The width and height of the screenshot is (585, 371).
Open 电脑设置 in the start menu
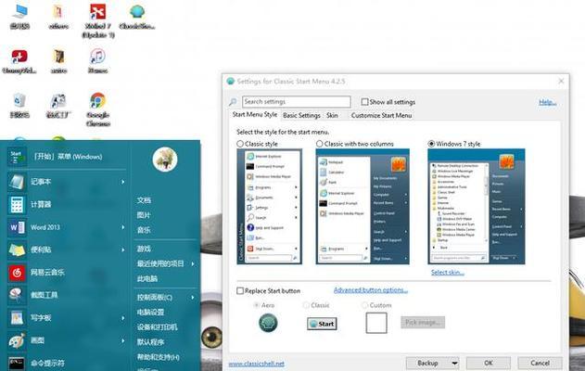click(150, 313)
